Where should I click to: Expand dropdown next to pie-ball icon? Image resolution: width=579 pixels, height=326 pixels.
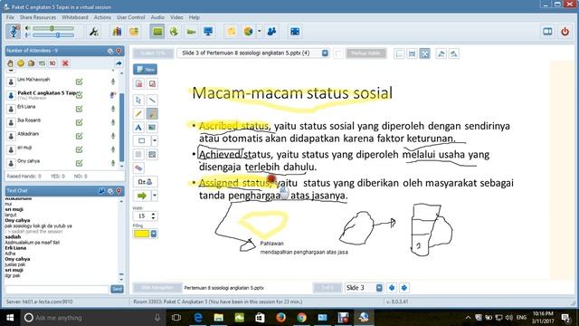[x=259, y=32]
